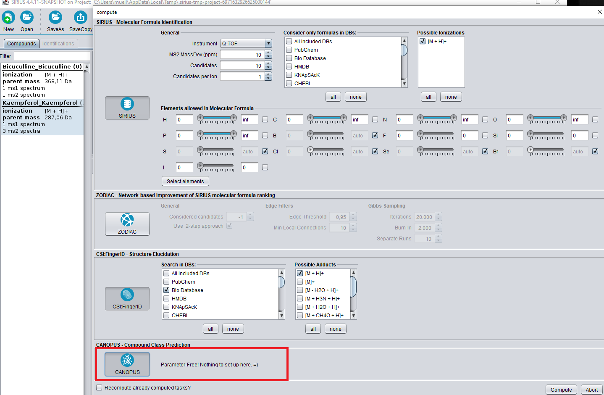Increase the Candidates spinner value
The width and height of the screenshot is (604, 395).
268,63
